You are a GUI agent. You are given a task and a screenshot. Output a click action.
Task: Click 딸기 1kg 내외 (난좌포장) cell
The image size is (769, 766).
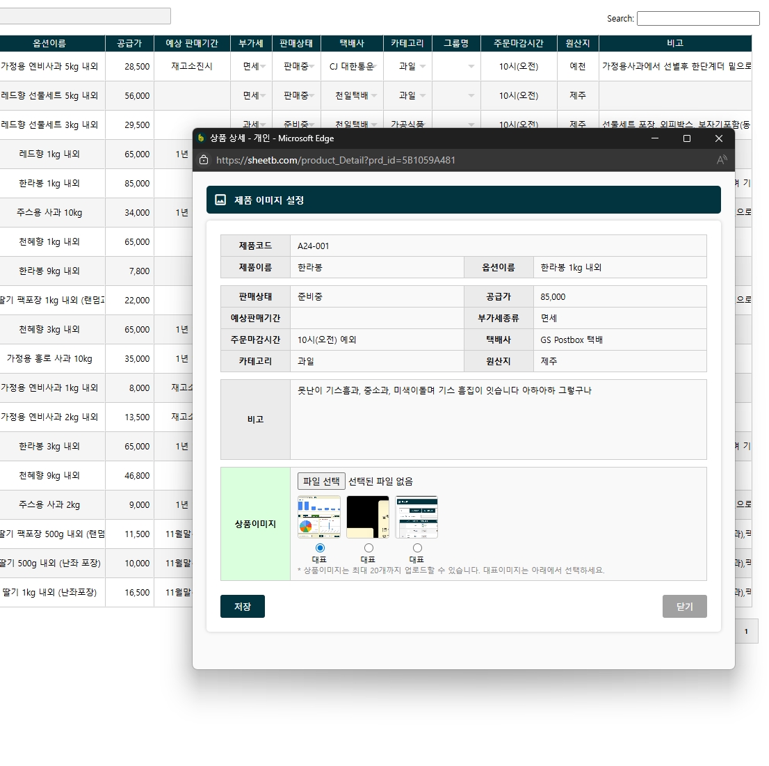pyautogui.click(x=49, y=592)
